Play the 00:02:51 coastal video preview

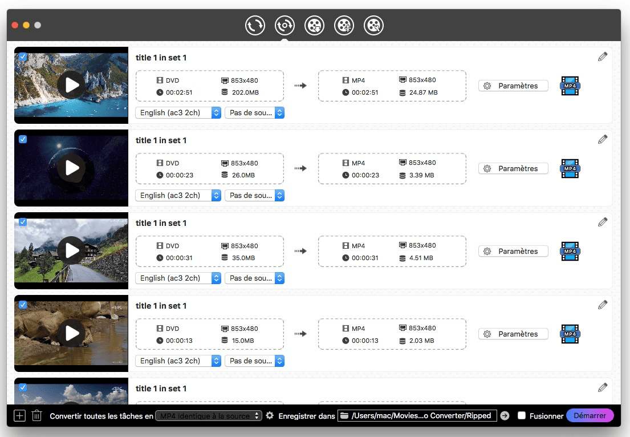pyautogui.click(x=71, y=85)
